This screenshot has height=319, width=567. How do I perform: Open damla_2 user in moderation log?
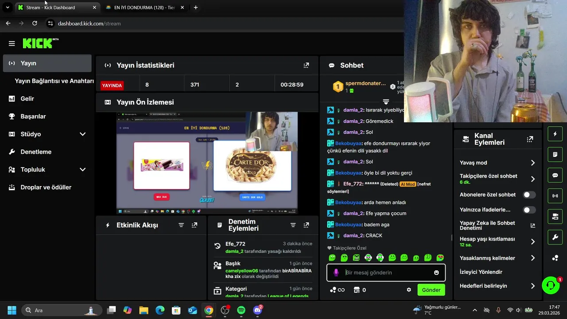234,251
